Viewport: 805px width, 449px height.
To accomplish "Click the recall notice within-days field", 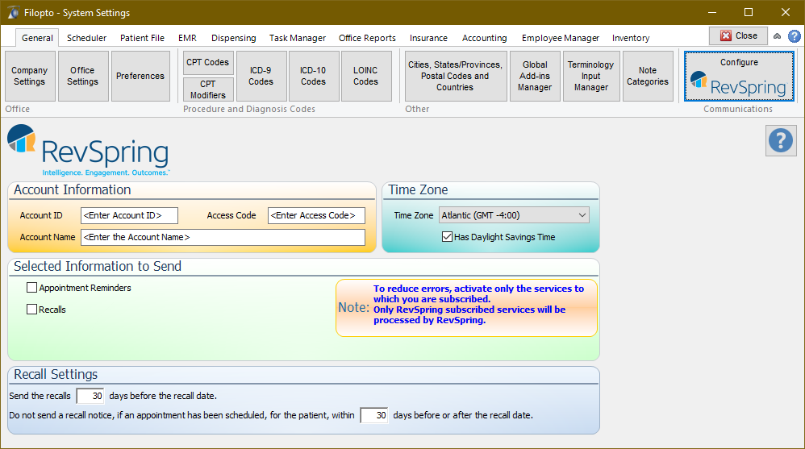I will (374, 415).
